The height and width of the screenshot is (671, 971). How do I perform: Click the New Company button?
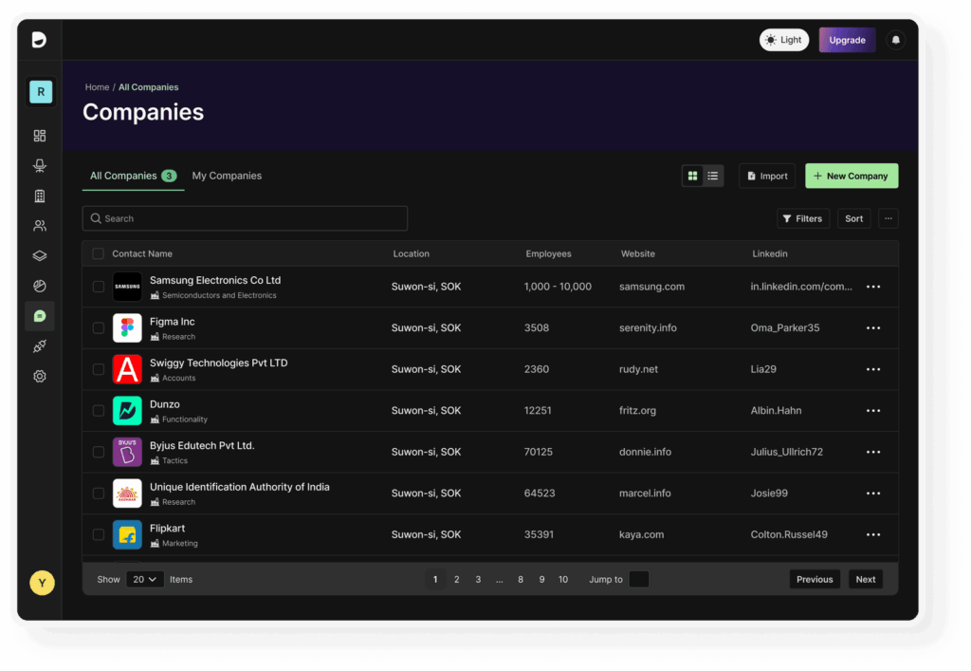coord(852,176)
